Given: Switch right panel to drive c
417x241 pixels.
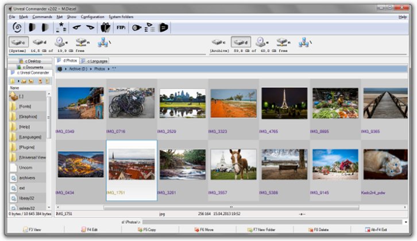Looking at the screenshot, I should point(218,42).
